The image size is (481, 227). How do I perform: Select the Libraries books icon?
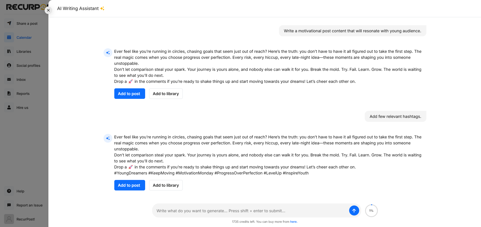coord(9,51)
